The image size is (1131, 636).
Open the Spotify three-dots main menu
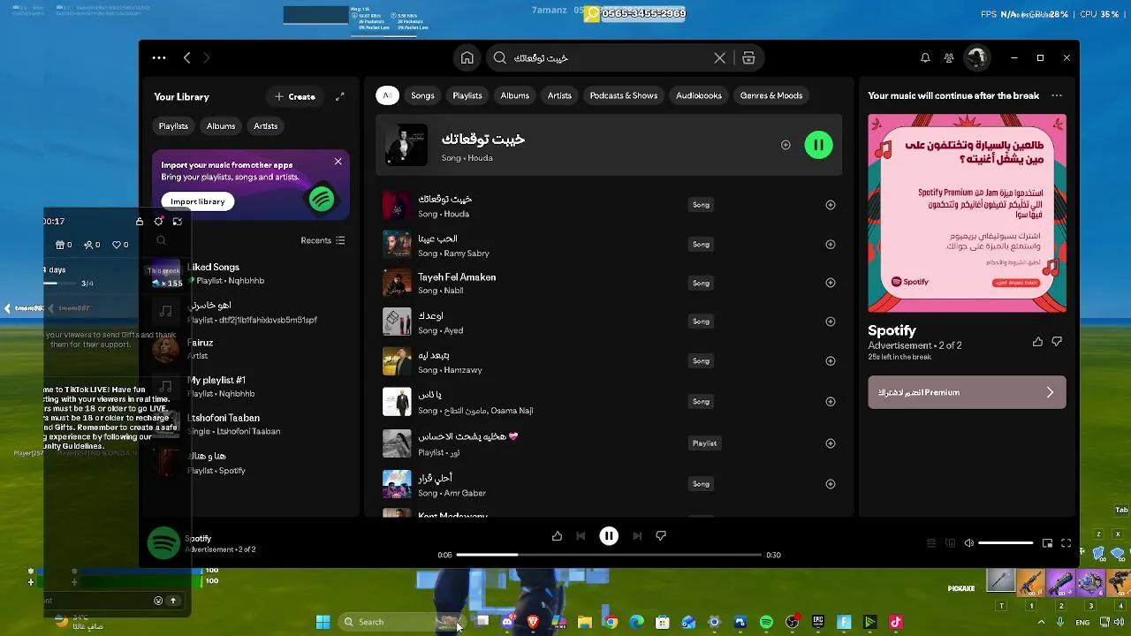tap(159, 57)
